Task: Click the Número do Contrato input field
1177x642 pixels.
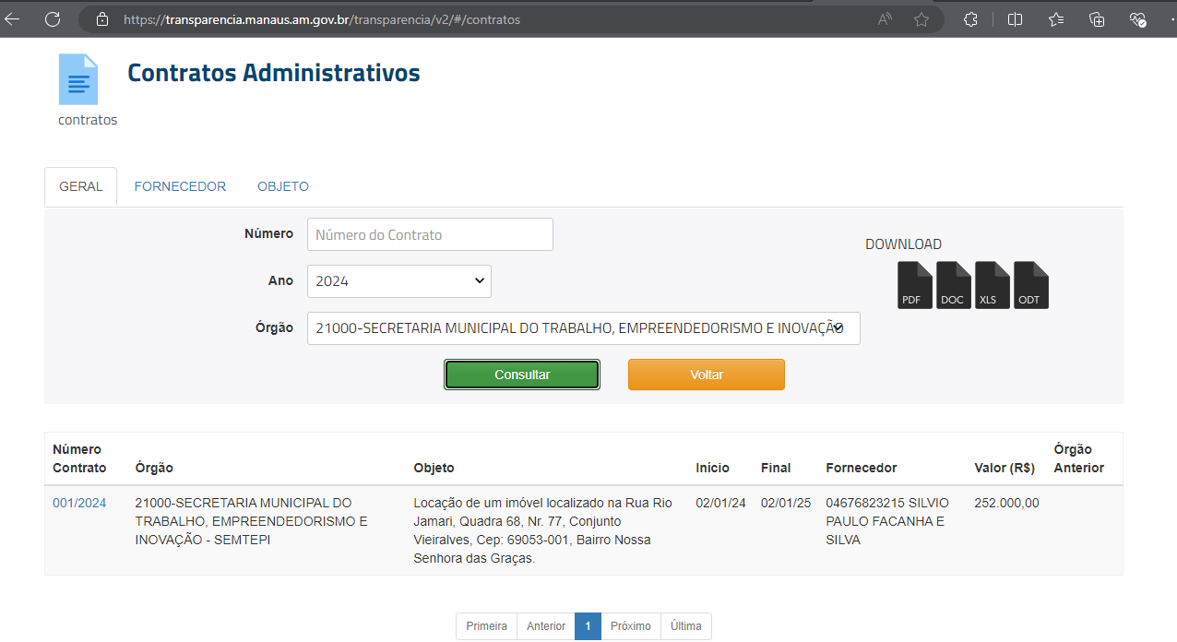Action: (x=430, y=234)
